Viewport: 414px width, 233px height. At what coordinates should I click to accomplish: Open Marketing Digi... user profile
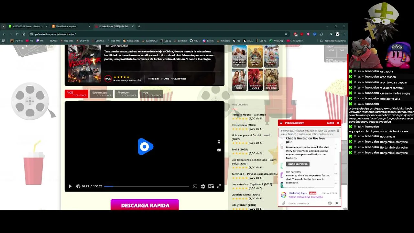click(x=298, y=193)
